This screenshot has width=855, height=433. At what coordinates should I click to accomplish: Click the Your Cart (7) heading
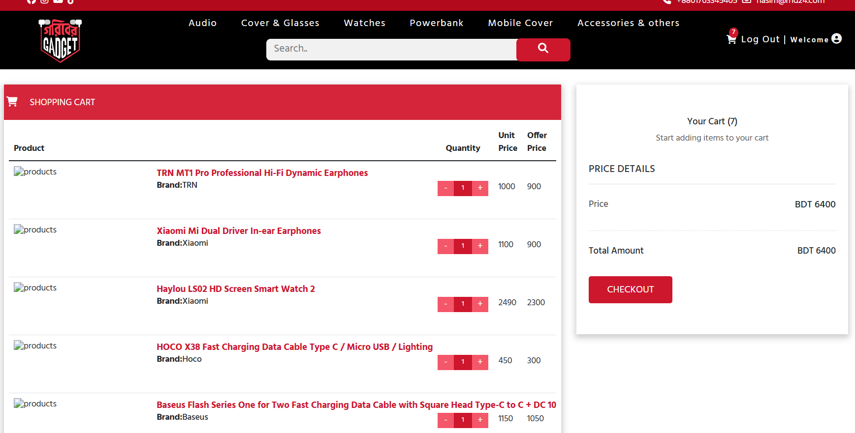click(712, 121)
